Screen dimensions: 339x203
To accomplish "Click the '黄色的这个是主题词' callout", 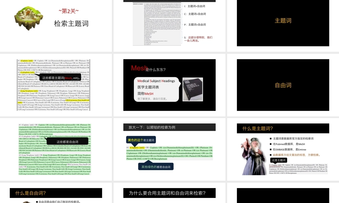I will tap(140, 140).
